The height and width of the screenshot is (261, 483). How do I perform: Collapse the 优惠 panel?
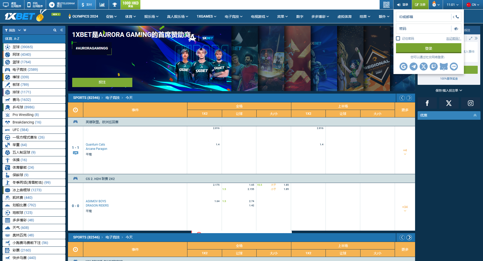click(x=475, y=115)
